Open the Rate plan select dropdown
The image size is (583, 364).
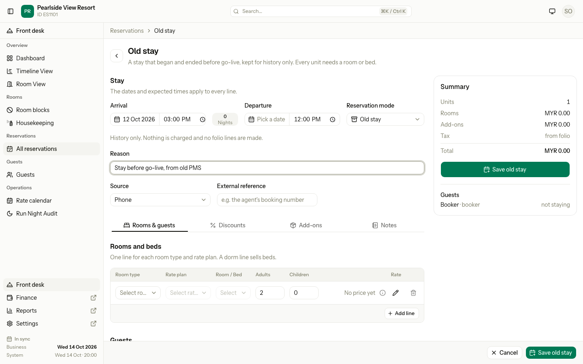(188, 293)
